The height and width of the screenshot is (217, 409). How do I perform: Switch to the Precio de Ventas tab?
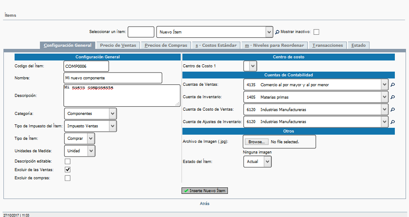tap(118, 45)
